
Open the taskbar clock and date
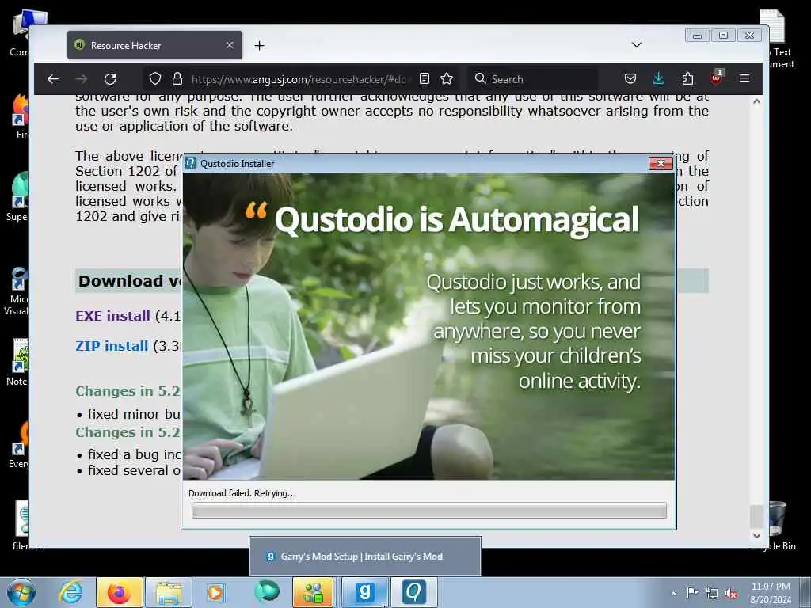(771, 593)
